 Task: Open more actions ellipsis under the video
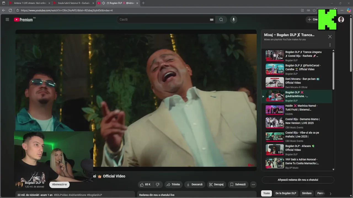253,185
